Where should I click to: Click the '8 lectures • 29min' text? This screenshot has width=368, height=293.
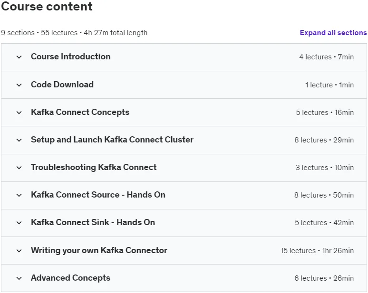pyautogui.click(x=324, y=140)
